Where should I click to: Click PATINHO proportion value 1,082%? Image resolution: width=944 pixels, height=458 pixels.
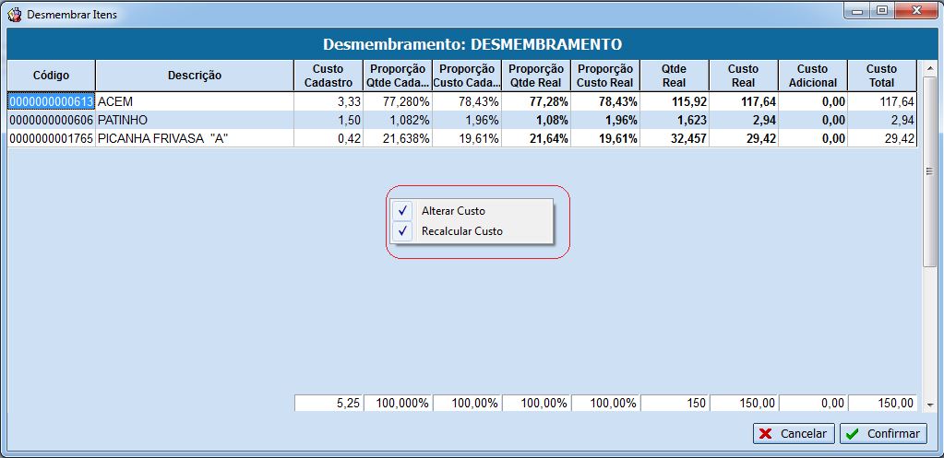pos(398,120)
